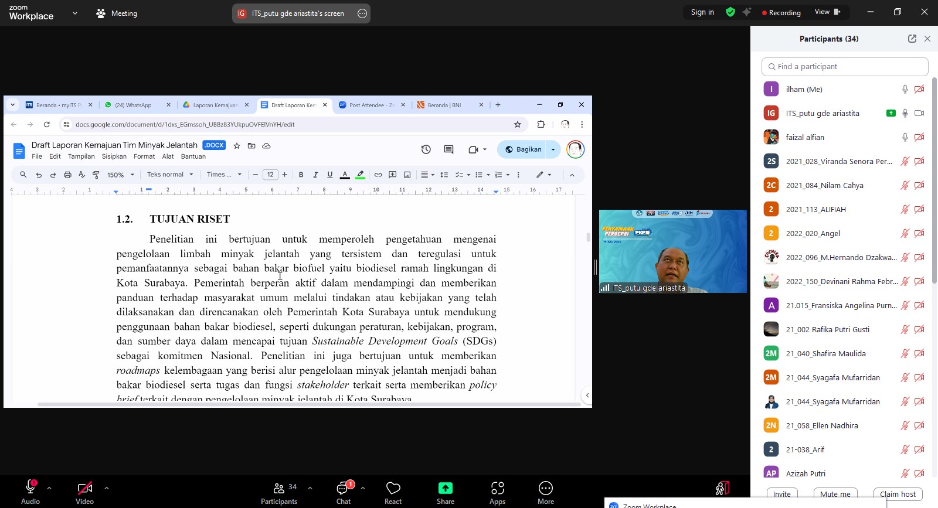Unmute the microphone with Audio button
The image size is (938, 508).
[30, 492]
